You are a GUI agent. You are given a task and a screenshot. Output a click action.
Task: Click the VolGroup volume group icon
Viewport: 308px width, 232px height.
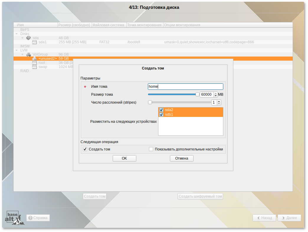pos(29,54)
